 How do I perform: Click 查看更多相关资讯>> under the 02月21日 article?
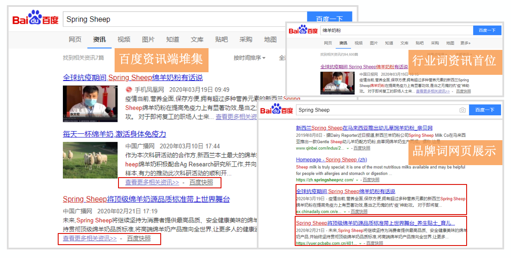pyautogui.click(x=90, y=238)
